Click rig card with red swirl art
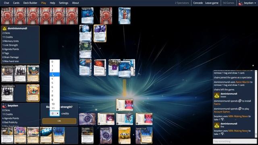The height and width of the screenshot is (145, 258). click(x=100, y=68)
